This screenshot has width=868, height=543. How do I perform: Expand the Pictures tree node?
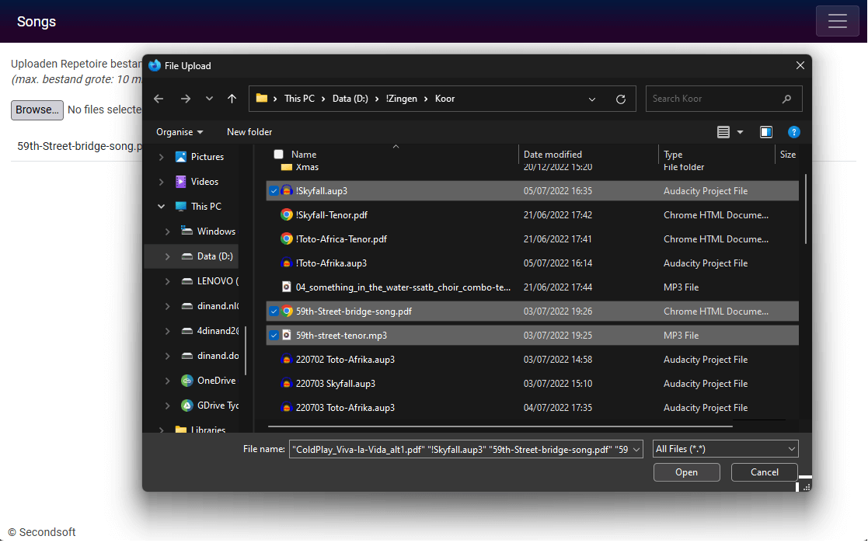pyautogui.click(x=161, y=157)
